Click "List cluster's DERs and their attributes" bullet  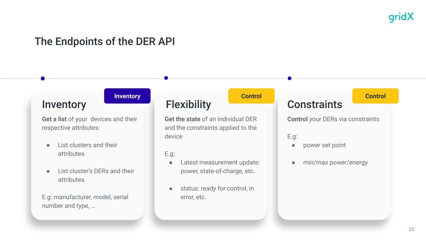[x=96, y=175]
